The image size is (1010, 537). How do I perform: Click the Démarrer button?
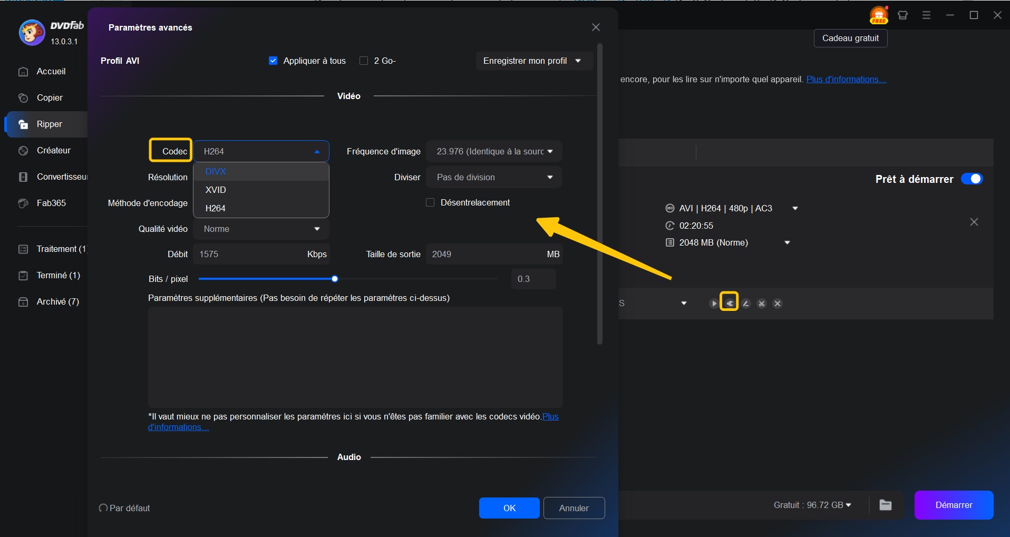click(x=954, y=505)
